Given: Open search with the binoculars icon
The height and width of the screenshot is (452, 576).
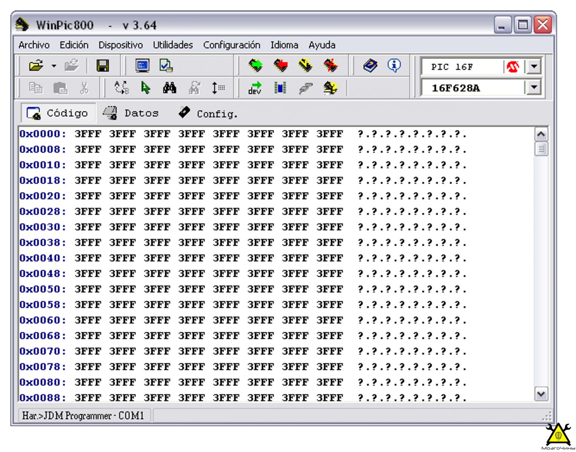Looking at the screenshot, I should coord(170,88).
